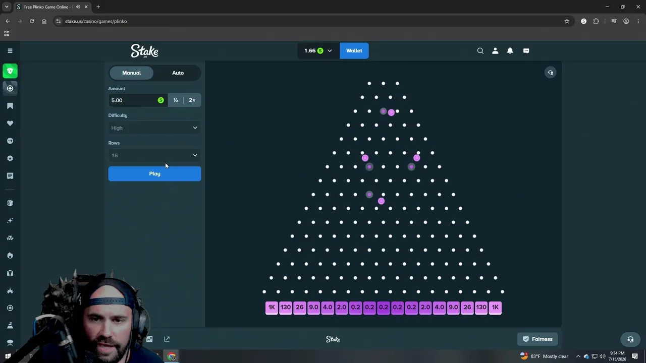The image size is (646, 363).
Task: Click the blue Play button
Action: click(x=154, y=174)
